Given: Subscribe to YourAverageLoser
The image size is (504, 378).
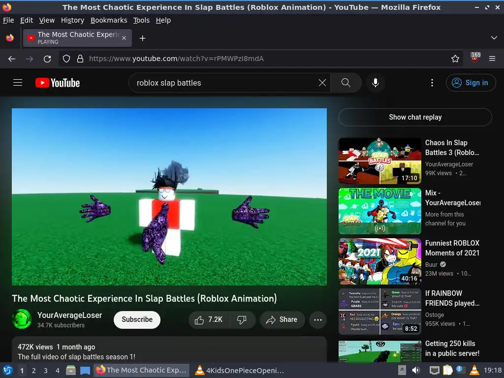Looking at the screenshot, I should [137, 319].
